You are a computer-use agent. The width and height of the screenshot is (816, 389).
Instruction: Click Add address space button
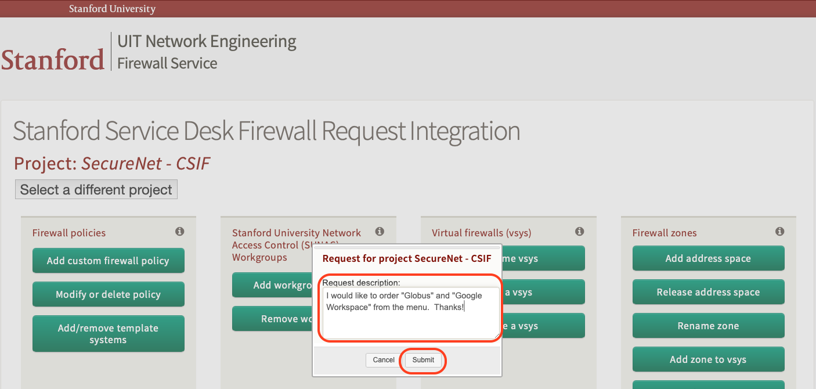[x=708, y=258]
